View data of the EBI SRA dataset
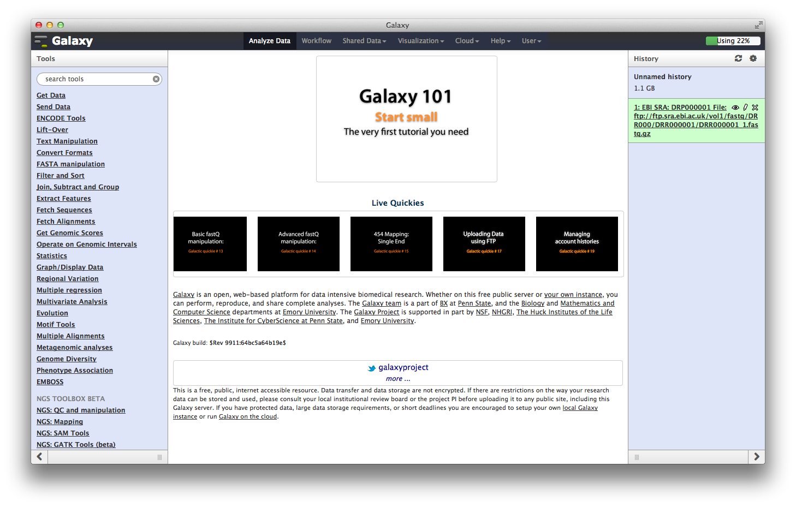 [735, 108]
